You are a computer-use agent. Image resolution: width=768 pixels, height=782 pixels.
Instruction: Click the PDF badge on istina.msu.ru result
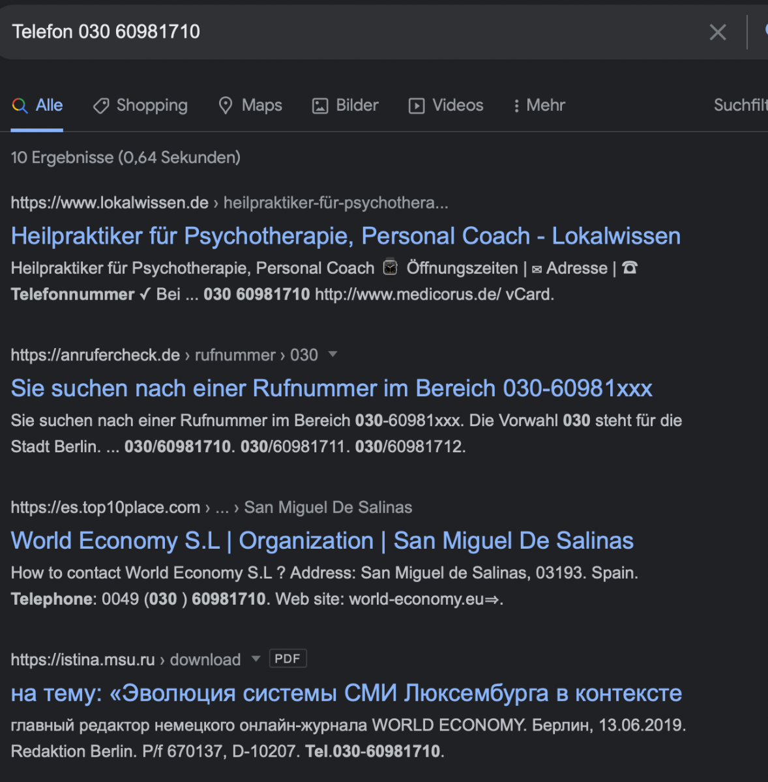click(x=288, y=659)
